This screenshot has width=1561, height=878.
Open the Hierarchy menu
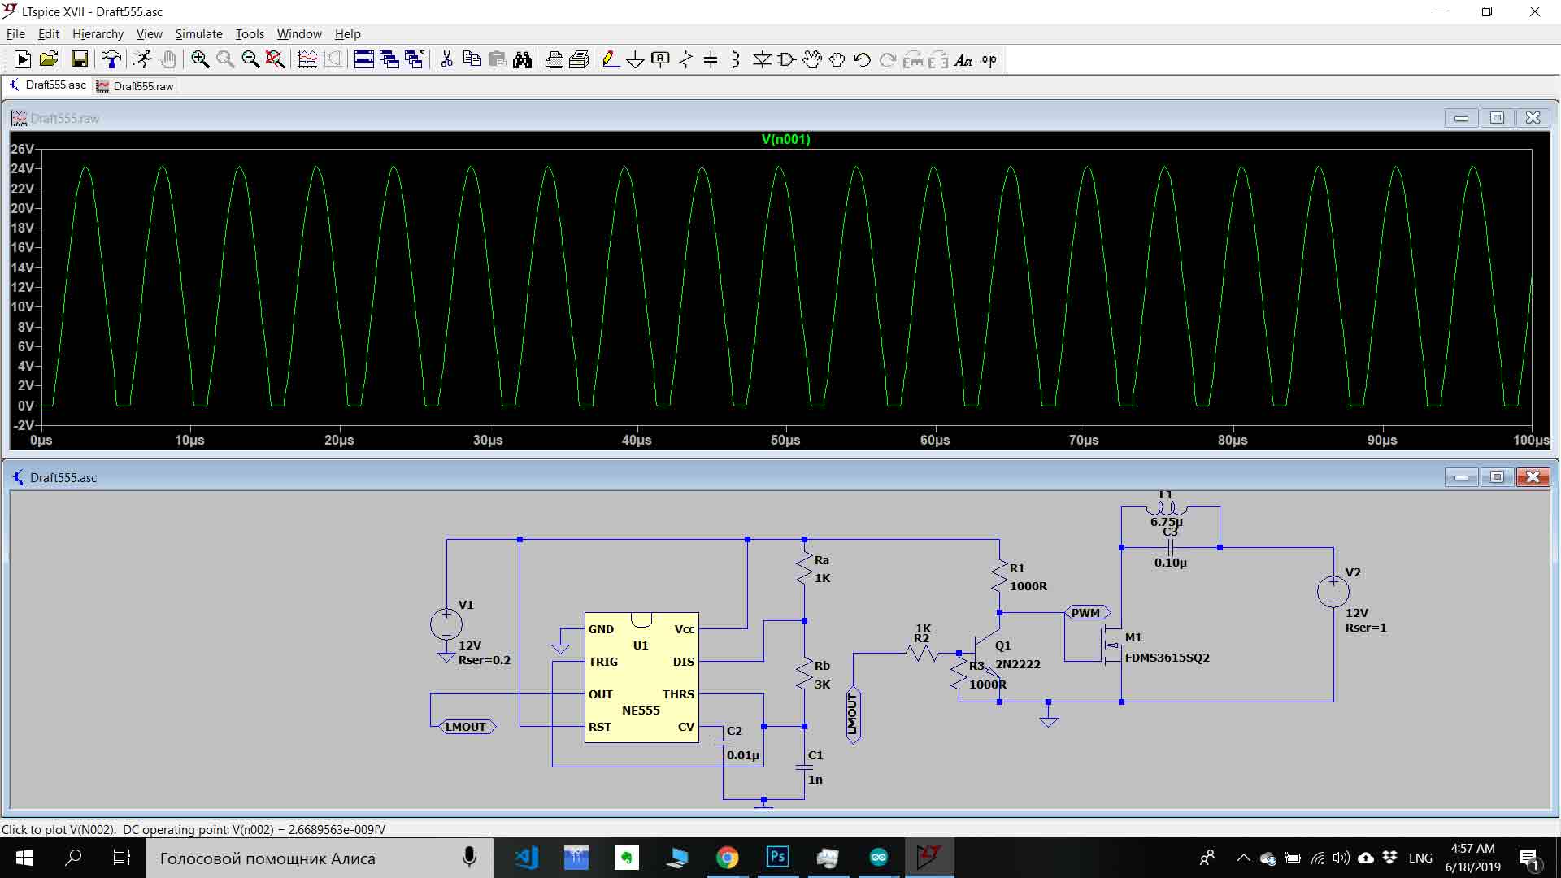tap(98, 34)
